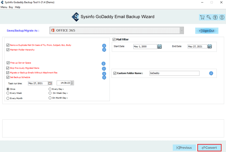This screenshot has height=152, width=226.
Task: Select the Once radio button
Action: 8,89
